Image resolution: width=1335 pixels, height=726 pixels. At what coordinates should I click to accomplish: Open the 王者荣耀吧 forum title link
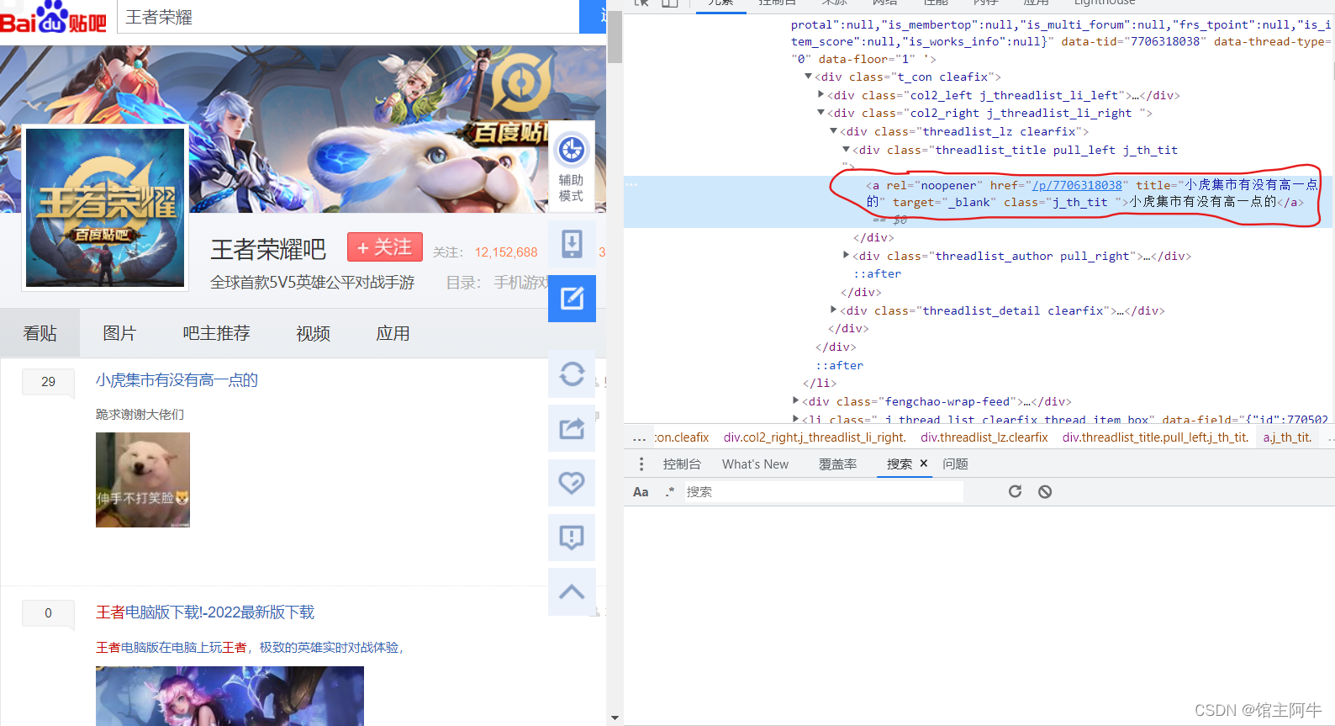pos(268,250)
